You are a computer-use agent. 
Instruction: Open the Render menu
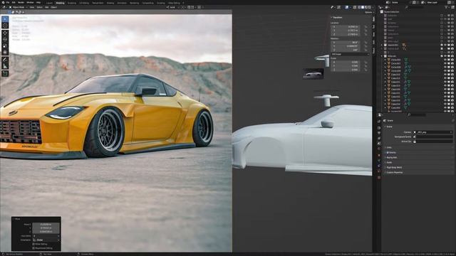tap(21, 2)
